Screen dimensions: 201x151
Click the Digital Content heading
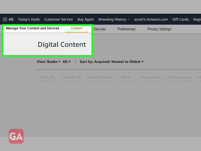tap(62, 45)
